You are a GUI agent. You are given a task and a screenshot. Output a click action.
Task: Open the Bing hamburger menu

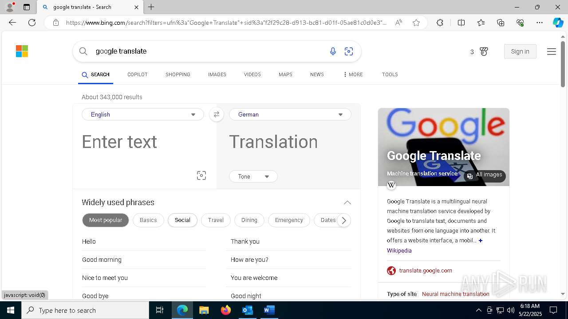point(552,51)
